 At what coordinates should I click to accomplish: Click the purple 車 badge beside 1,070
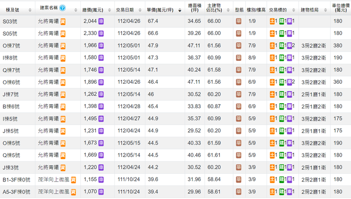point(101,192)
